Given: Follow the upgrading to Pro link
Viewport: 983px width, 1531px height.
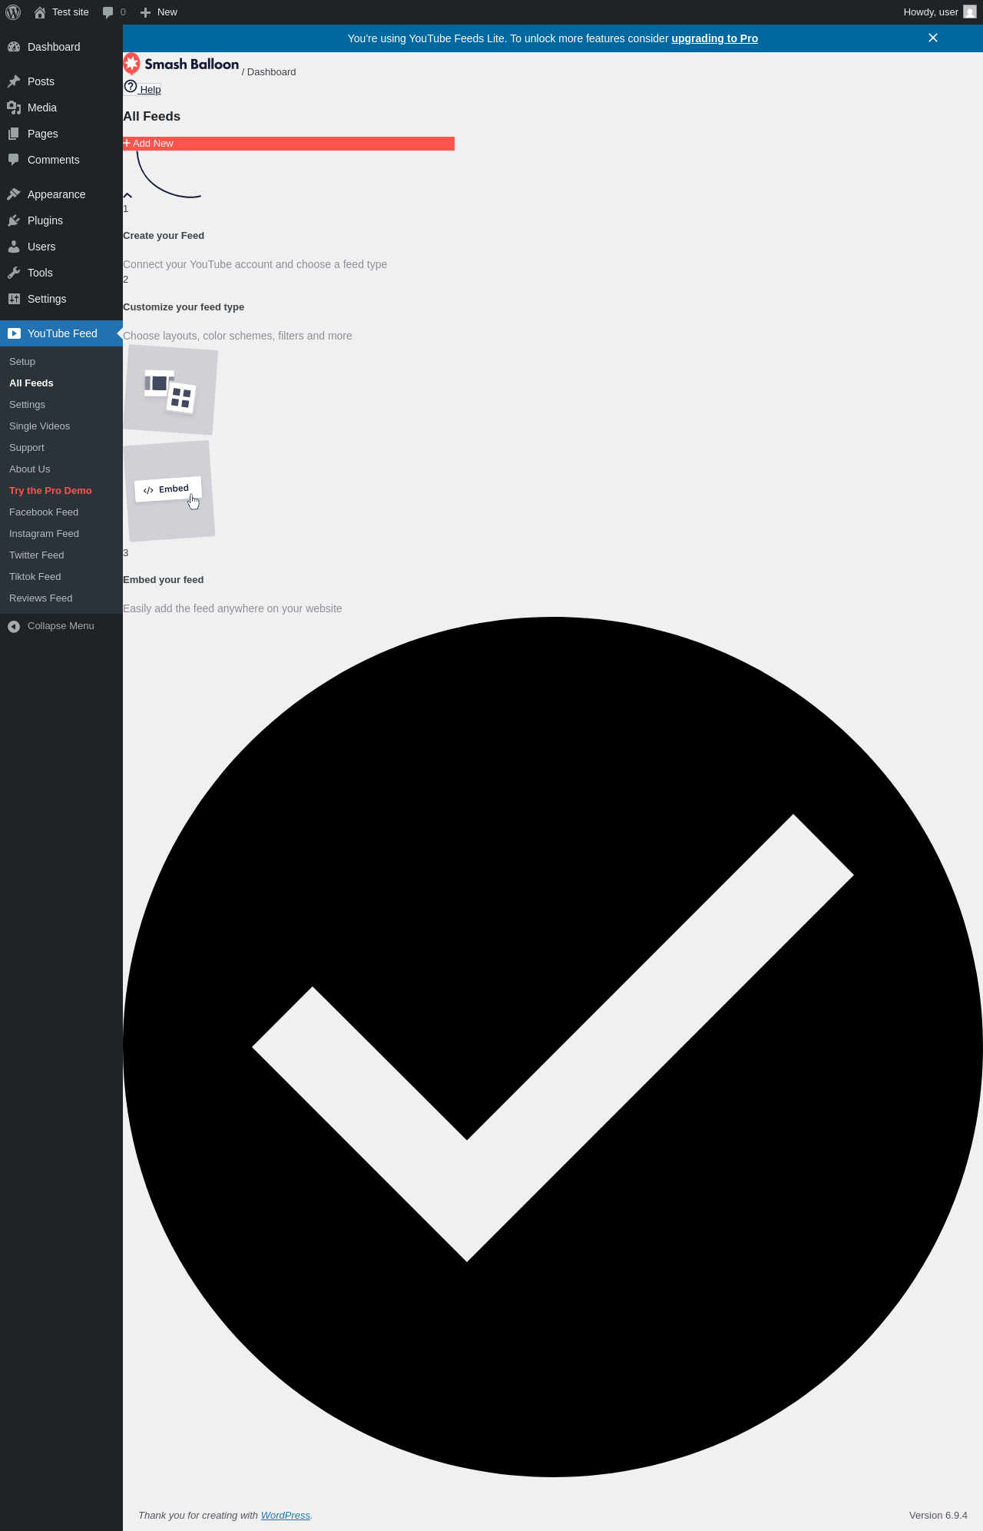Looking at the screenshot, I should coord(714,38).
